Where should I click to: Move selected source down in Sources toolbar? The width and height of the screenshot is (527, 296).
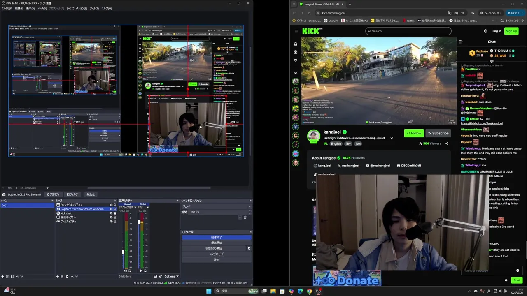pyautogui.click(x=76, y=276)
